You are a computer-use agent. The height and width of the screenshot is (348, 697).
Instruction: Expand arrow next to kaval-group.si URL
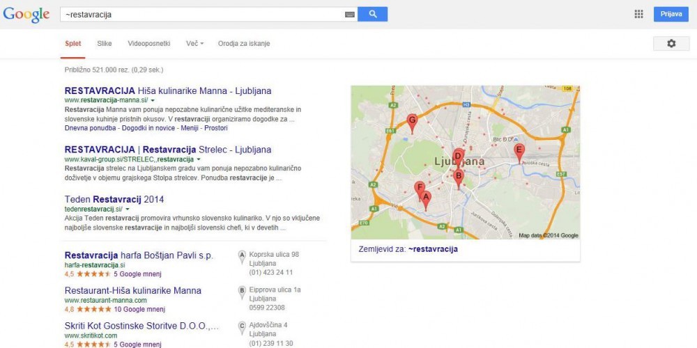click(199, 159)
